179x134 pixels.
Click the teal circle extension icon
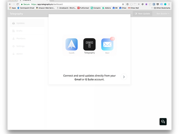(x=165, y=4)
